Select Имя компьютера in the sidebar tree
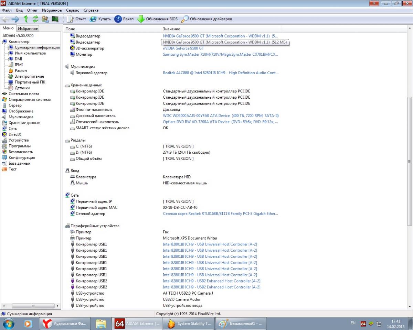 (x=30, y=53)
